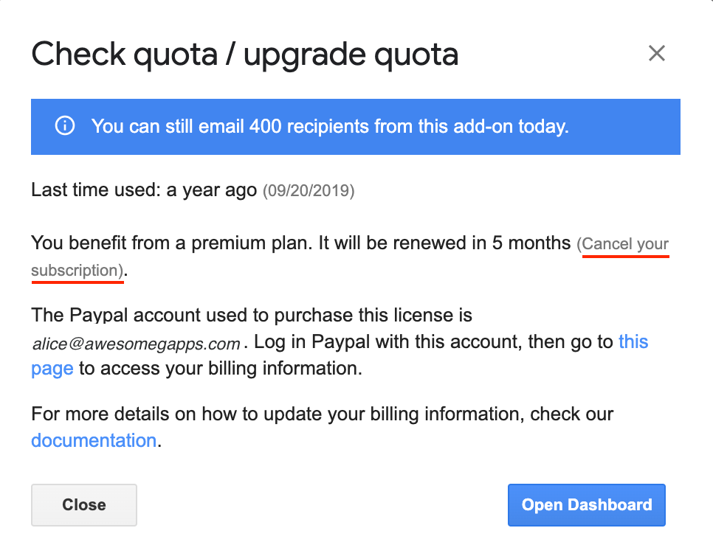Click 'You benefit from a premium plan' text
The image size is (713, 556).
click(172, 243)
